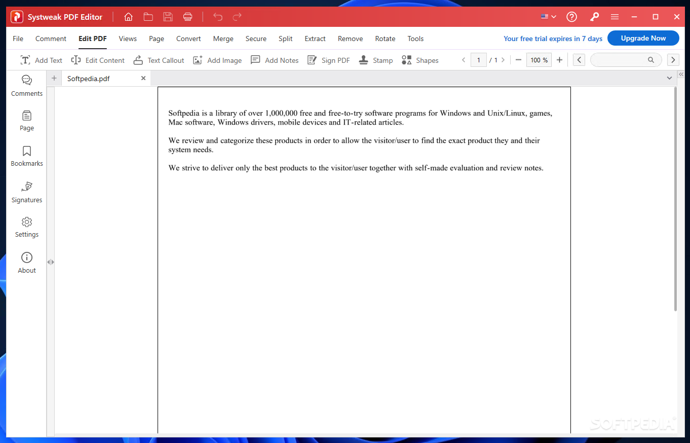Image resolution: width=690 pixels, height=443 pixels.
Task: Save the document using the floppy disk icon
Action: (x=168, y=17)
